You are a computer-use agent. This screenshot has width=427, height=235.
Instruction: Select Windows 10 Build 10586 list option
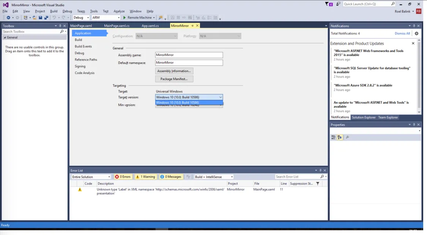tap(189, 103)
